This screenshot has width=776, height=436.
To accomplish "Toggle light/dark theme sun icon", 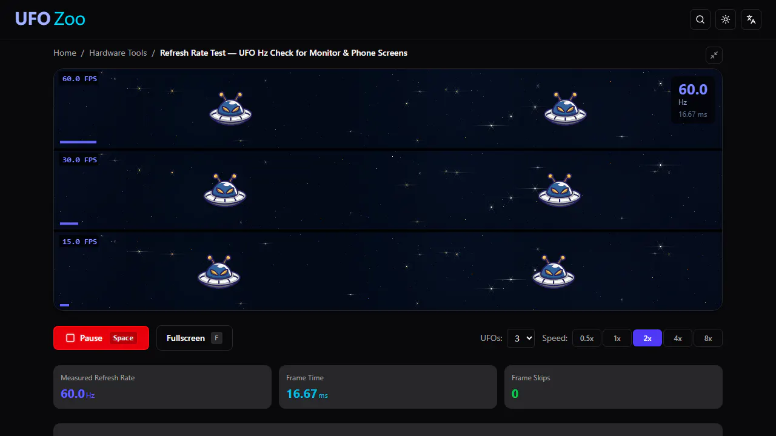I will 726,19.
